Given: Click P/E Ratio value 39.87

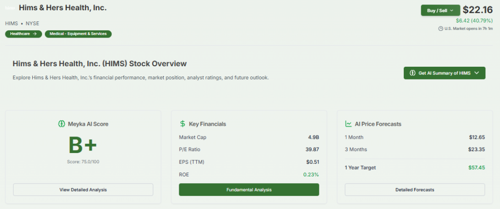Looking at the screenshot, I should click(312, 150).
